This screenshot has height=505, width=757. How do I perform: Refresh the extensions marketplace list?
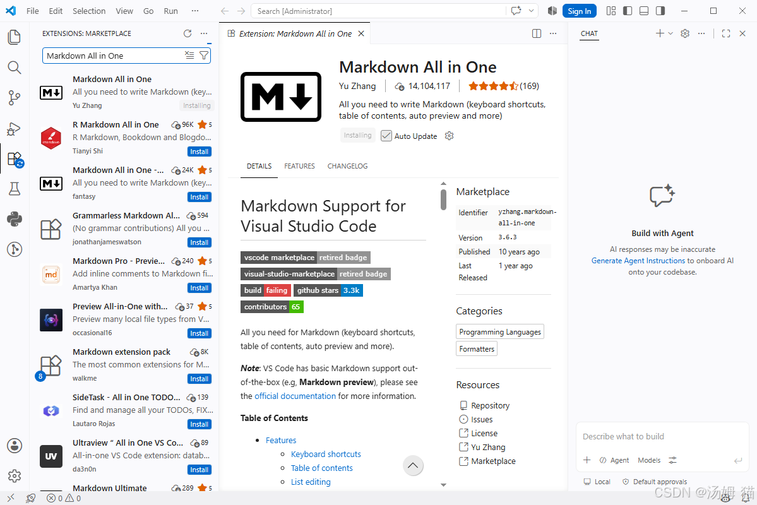(188, 33)
